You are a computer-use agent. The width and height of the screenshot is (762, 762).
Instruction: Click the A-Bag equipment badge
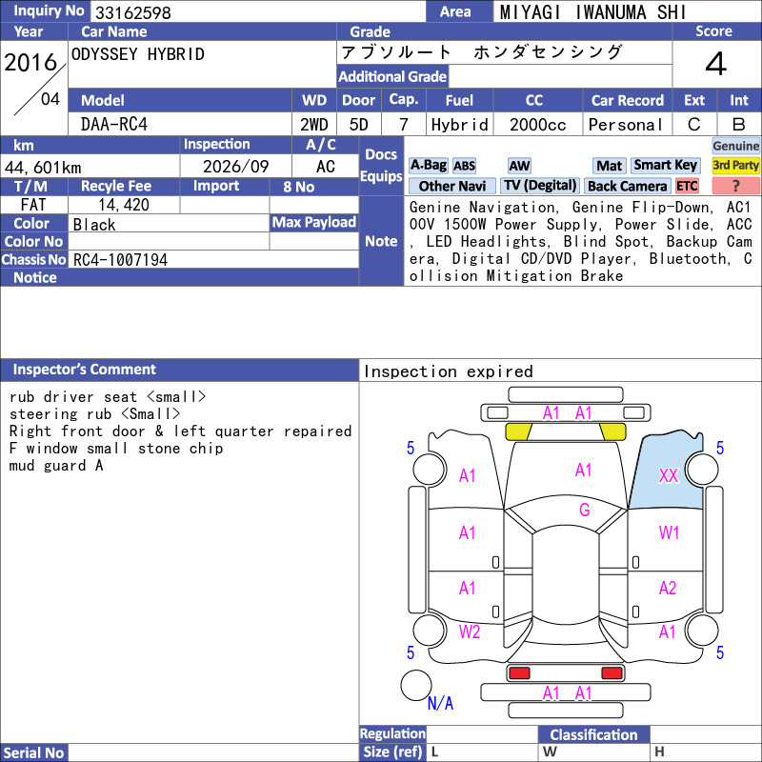(x=428, y=165)
